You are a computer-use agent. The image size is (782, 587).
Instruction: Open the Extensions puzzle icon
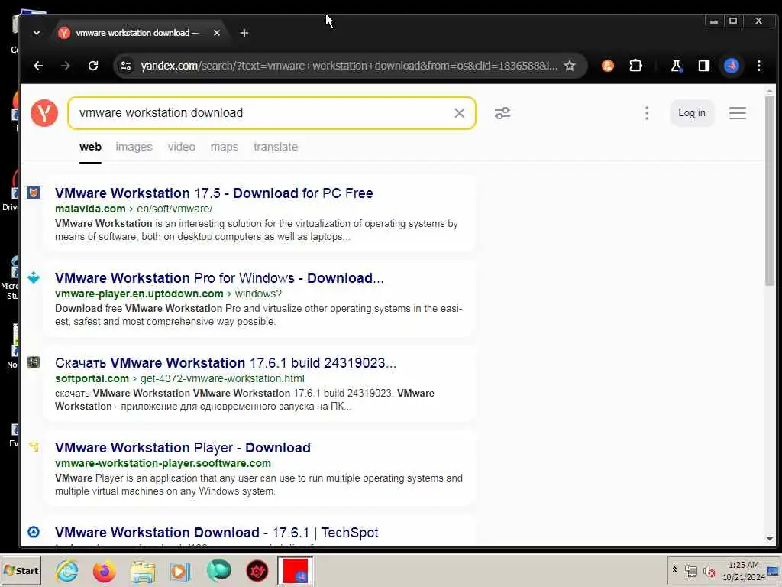pyautogui.click(x=635, y=66)
